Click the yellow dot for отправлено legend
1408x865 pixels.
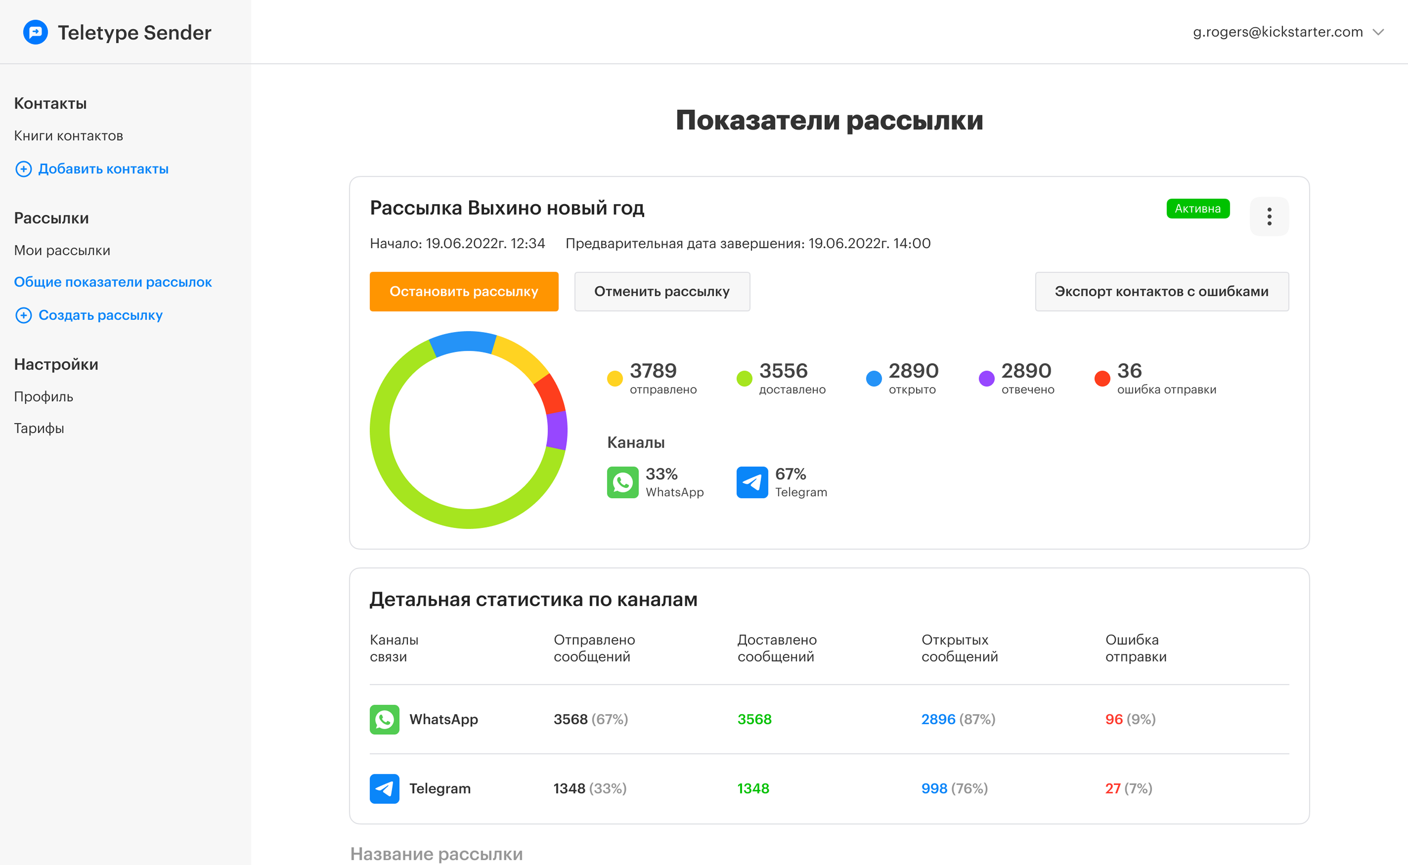point(614,379)
